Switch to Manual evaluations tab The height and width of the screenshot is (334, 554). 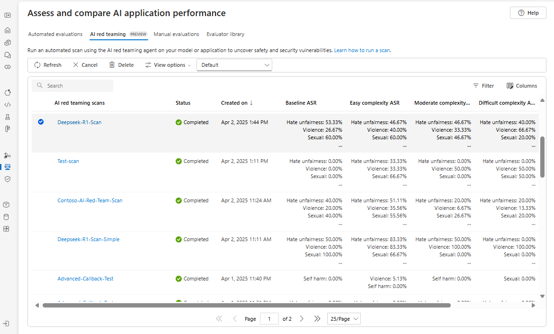coord(176,34)
